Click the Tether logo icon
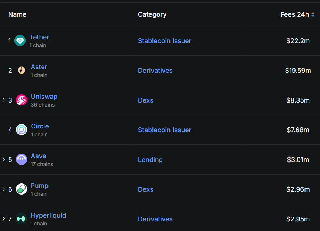The image size is (320, 231). pyautogui.click(x=20, y=40)
